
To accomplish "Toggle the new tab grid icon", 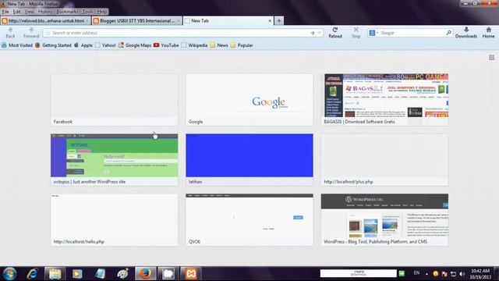I will [x=491, y=57].
